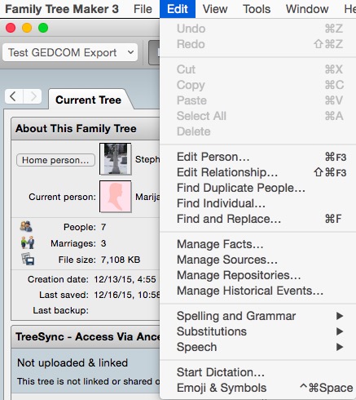This screenshot has width=356, height=400.
Task: Go forward with the right arrow button
Action: coord(33,96)
